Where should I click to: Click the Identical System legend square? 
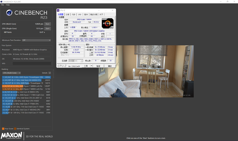(15, 129)
